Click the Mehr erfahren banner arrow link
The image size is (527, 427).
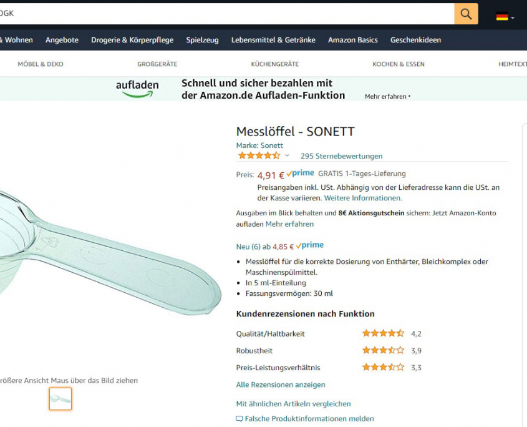pyautogui.click(x=388, y=97)
